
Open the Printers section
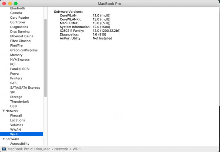click(16, 78)
